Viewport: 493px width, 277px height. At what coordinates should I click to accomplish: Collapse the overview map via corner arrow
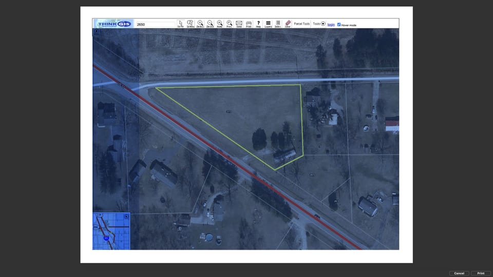point(126,216)
